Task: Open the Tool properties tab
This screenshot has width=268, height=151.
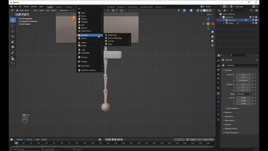Action: tap(218, 60)
